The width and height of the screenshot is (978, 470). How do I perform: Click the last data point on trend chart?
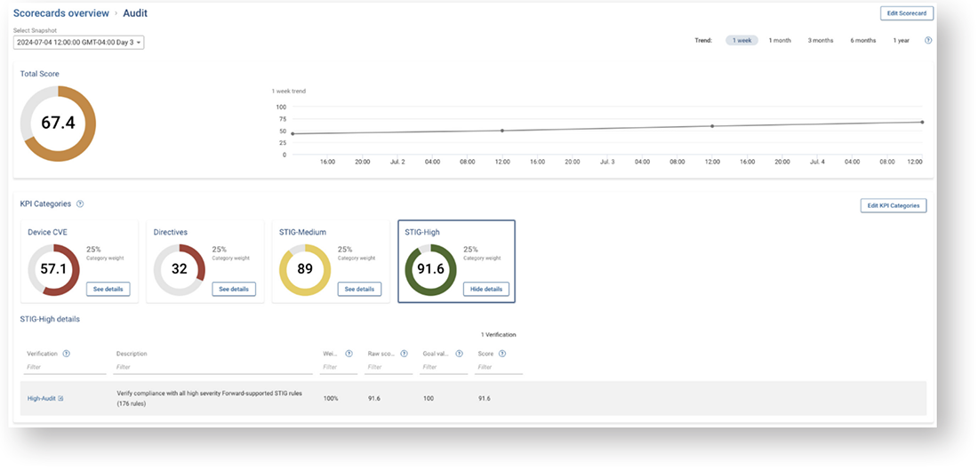[922, 122]
